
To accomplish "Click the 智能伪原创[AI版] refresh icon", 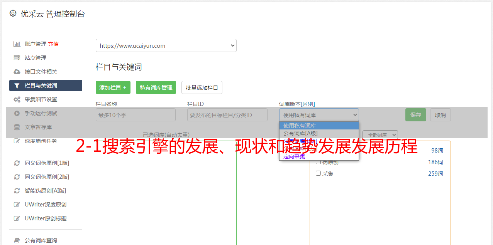I will [17, 191].
